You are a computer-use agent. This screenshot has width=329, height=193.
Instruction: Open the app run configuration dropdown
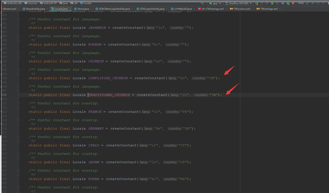pyautogui.click(x=215, y=3)
